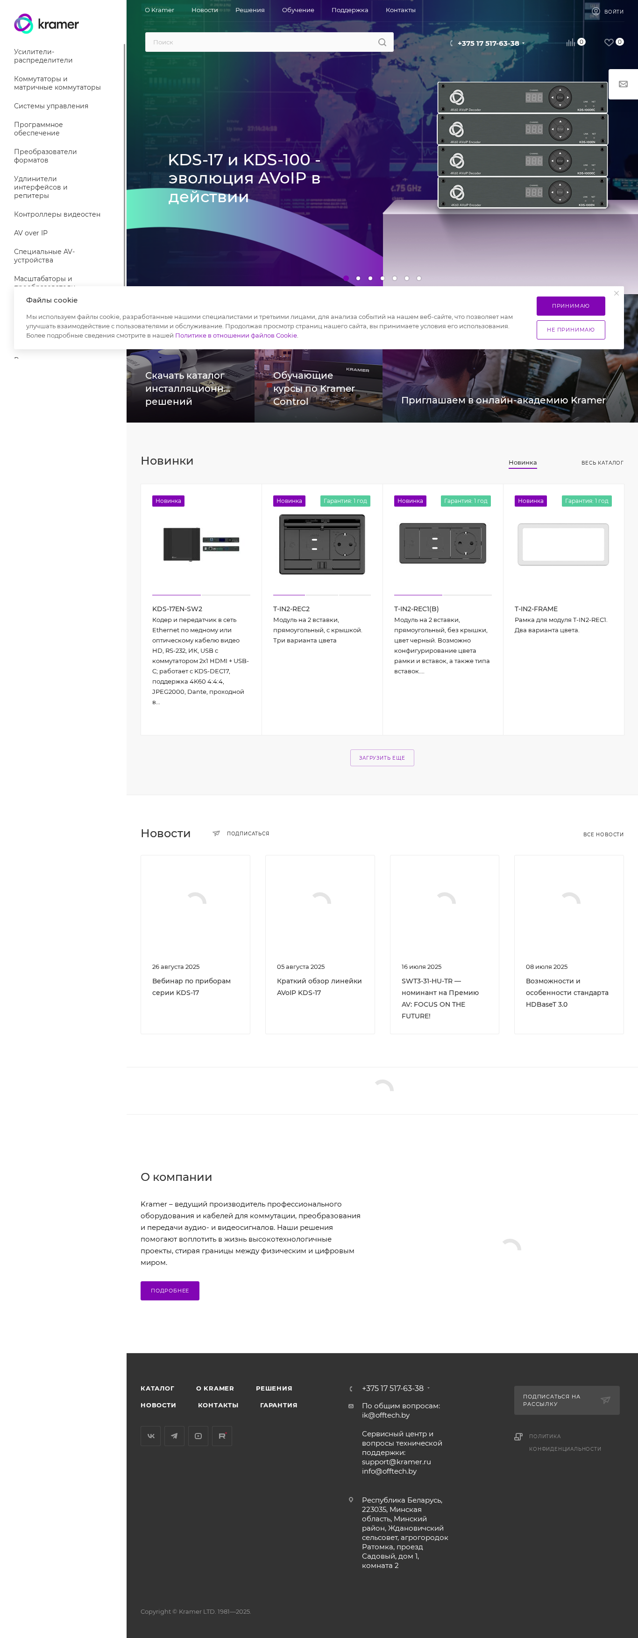Image resolution: width=638 pixels, height=1638 pixels.
Task: Expand the header phone number dropdown arrow
Action: [524, 43]
